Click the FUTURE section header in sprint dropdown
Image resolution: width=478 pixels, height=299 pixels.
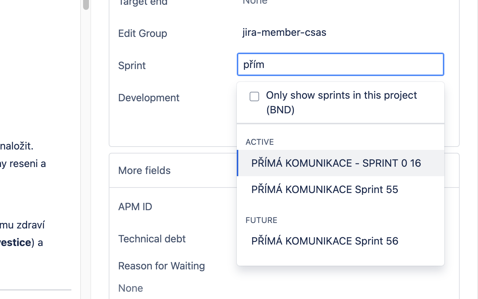[x=261, y=220]
